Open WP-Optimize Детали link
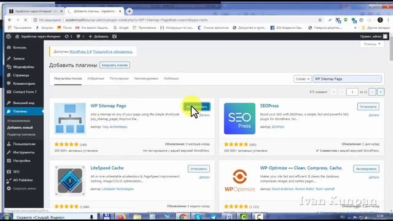The image size is (393, 221). point(374,177)
